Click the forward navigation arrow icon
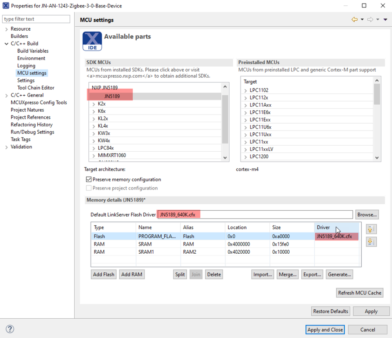 pyautogui.click(x=370, y=20)
